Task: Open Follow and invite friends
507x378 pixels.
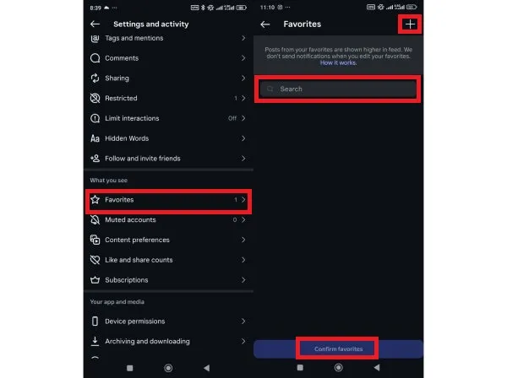Action: coord(168,159)
